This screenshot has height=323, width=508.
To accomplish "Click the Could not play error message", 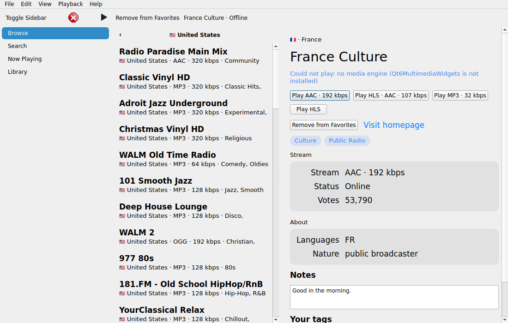I will (384, 77).
